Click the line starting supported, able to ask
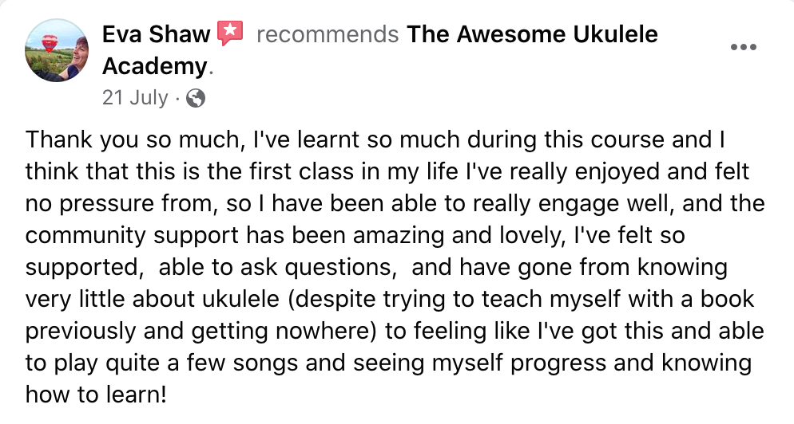The height and width of the screenshot is (424, 794). point(376,267)
